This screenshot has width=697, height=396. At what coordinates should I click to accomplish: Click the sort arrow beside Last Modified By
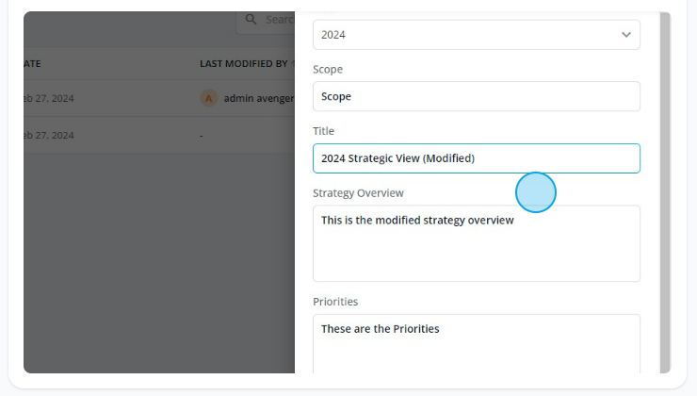pos(293,63)
